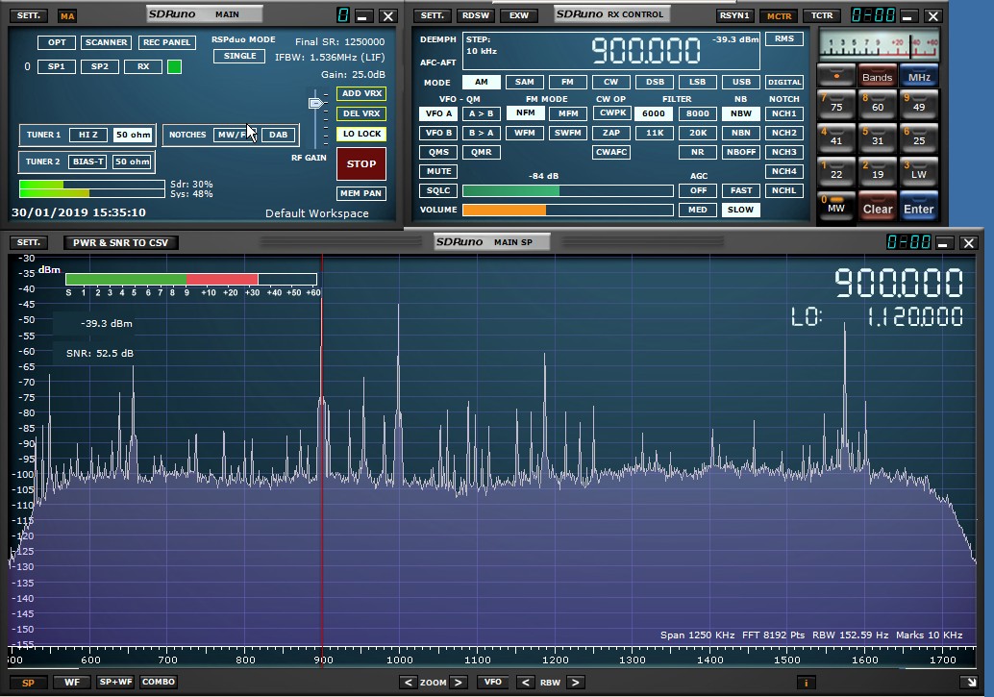The width and height of the screenshot is (994, 697).
Task: Click the STOP button
Action: point(361,163)
